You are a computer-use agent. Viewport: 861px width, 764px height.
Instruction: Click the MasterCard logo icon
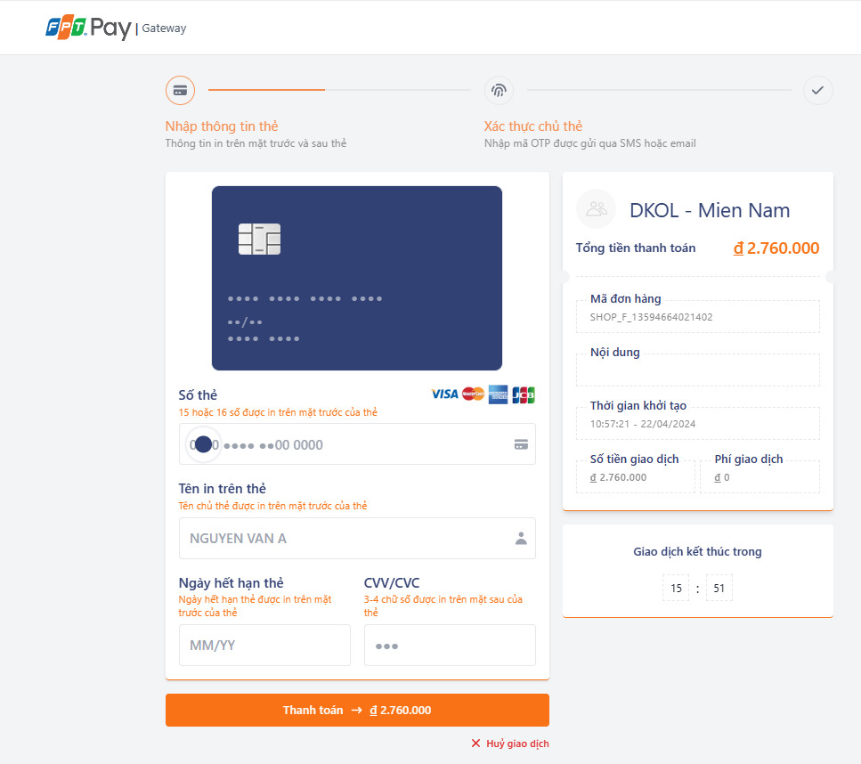[473, 394]
